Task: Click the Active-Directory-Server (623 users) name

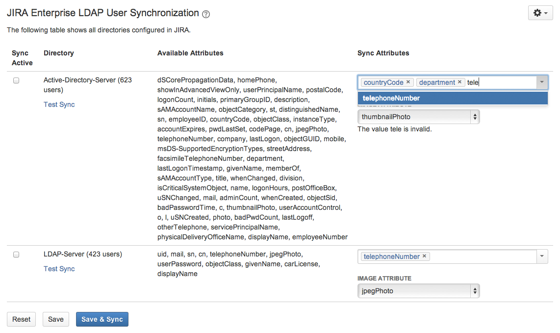Action: point(87,85)
